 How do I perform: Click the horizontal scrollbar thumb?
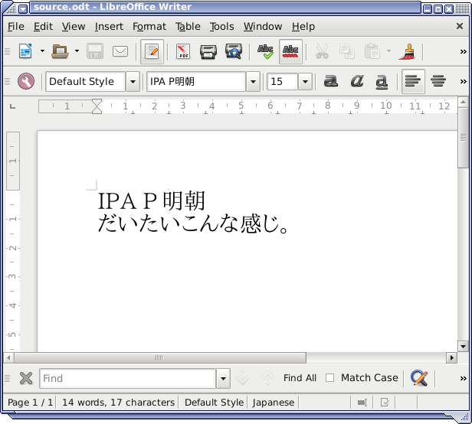click(x=160, y=358)
